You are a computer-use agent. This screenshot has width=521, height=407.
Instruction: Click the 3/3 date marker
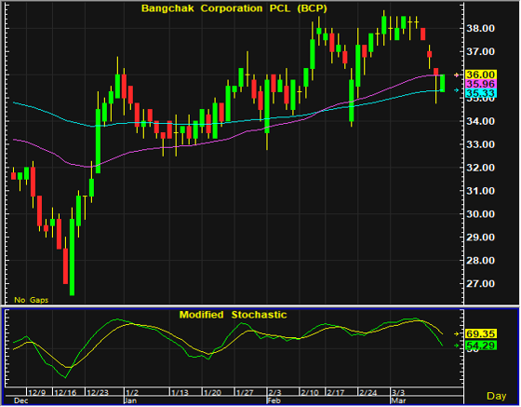tap(398, 392)
